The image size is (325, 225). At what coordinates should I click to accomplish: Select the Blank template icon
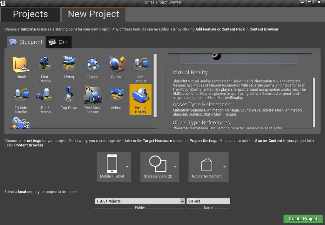tap(21, 65)
